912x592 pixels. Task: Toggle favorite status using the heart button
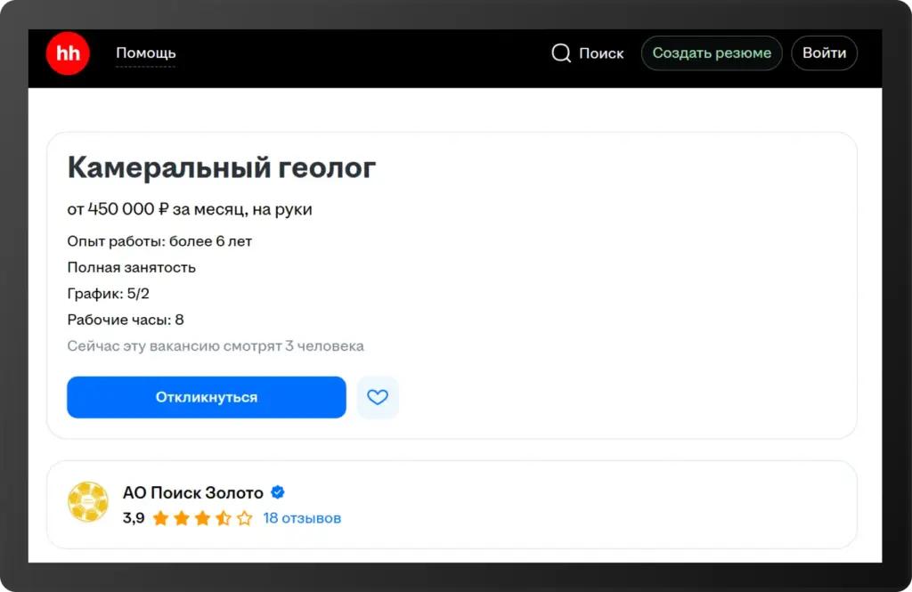[378, 397]
